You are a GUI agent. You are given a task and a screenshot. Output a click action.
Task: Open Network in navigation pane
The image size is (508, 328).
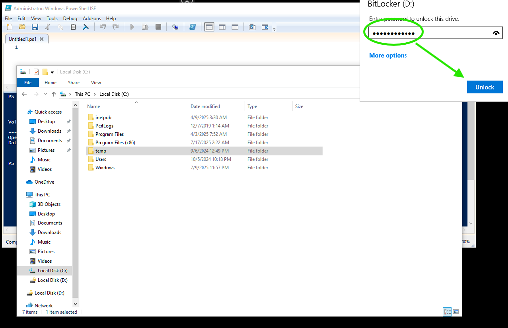coord(43,306)
